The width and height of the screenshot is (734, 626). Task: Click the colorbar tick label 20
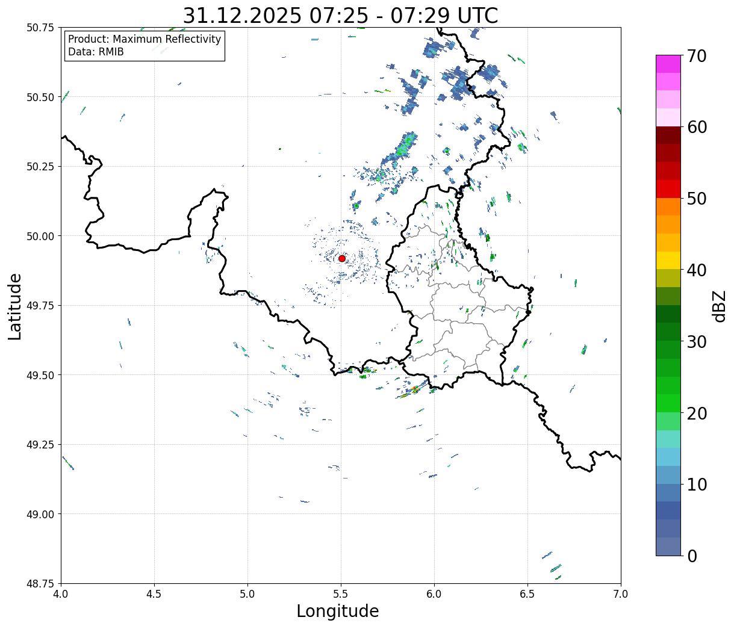coord(696,413)
